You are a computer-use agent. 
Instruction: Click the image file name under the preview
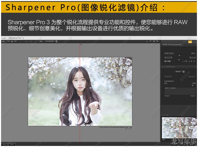115,127
